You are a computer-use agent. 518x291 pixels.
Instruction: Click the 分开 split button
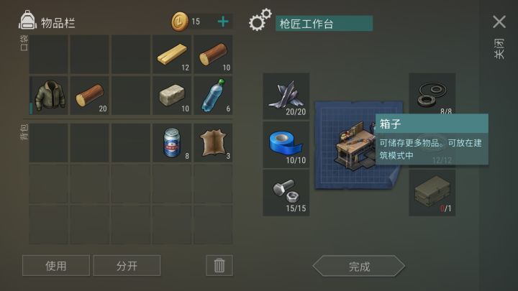pyautogui.click(x=127, y=265)
